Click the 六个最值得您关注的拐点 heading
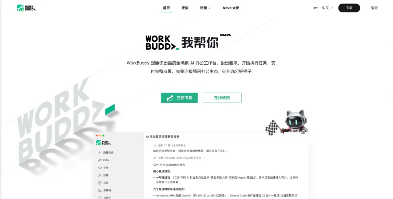The width and height of the screenshot is (393, 199). point(169,189)
